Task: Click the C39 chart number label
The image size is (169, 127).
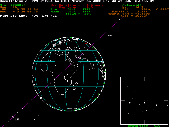Action: click(157, 126)
